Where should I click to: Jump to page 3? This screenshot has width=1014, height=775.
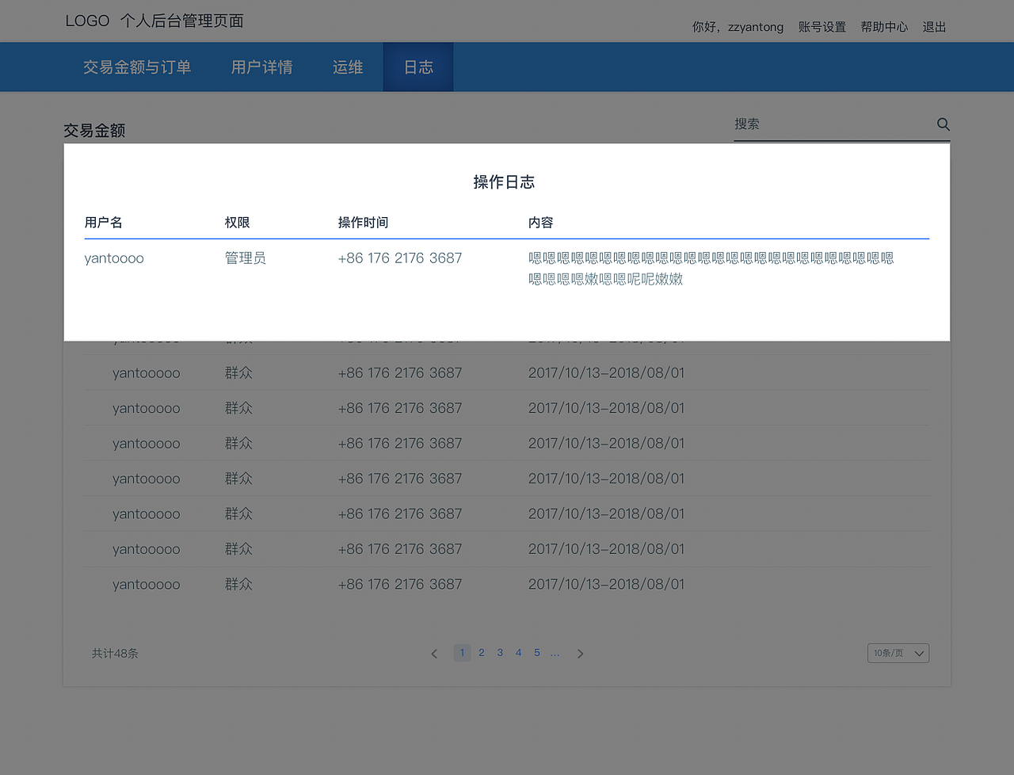pyautogui.click(x=500, y=653)
